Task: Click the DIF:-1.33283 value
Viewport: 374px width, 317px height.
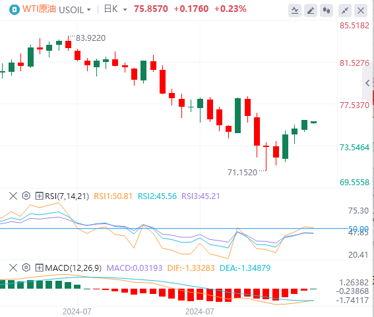Action: click(x=191, y=268)
